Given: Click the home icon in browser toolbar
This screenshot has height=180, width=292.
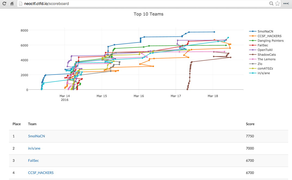Looking at the screenshot, I should (x=12, y=4).
